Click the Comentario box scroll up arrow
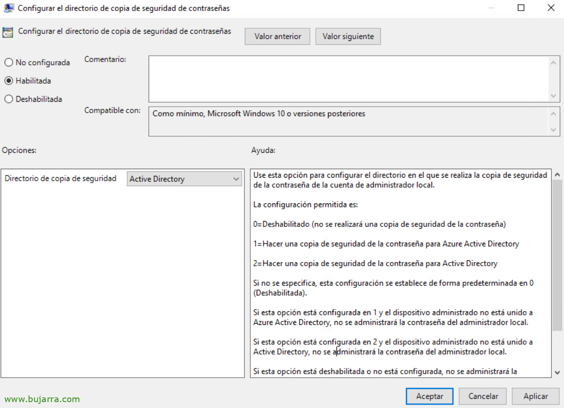The height and width of the screenshot is (408, 564). [553, 62]
